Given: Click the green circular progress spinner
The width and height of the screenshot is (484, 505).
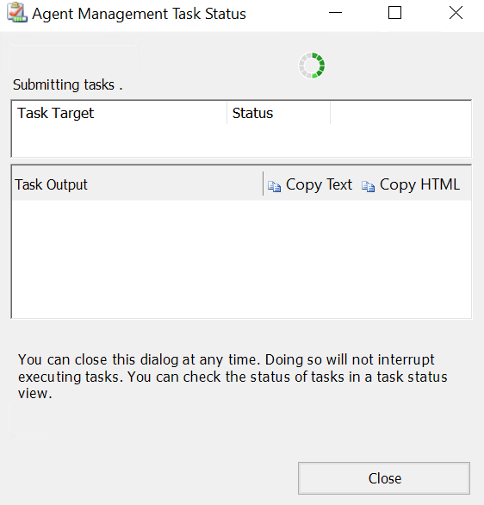Looking at the screenshot, I should point(312,65).
